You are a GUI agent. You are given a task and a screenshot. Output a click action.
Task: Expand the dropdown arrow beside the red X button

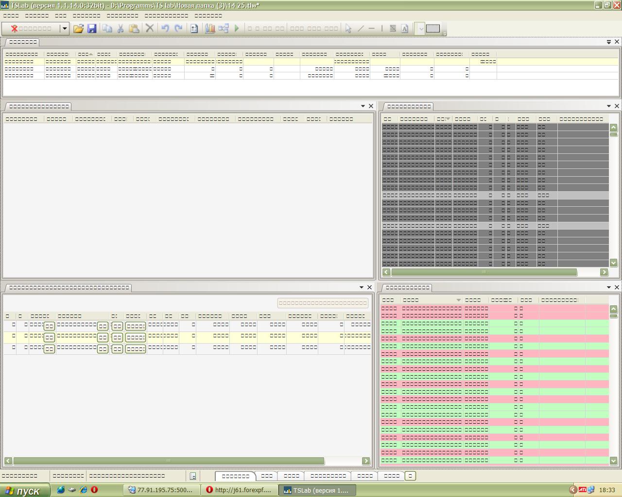pyautogui.click(x=64, y=29)
